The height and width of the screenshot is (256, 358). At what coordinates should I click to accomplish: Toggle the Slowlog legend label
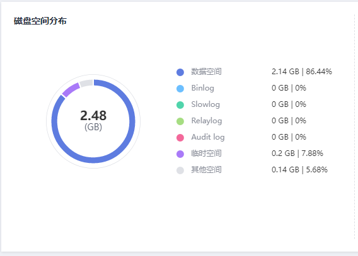coord(205,104)
